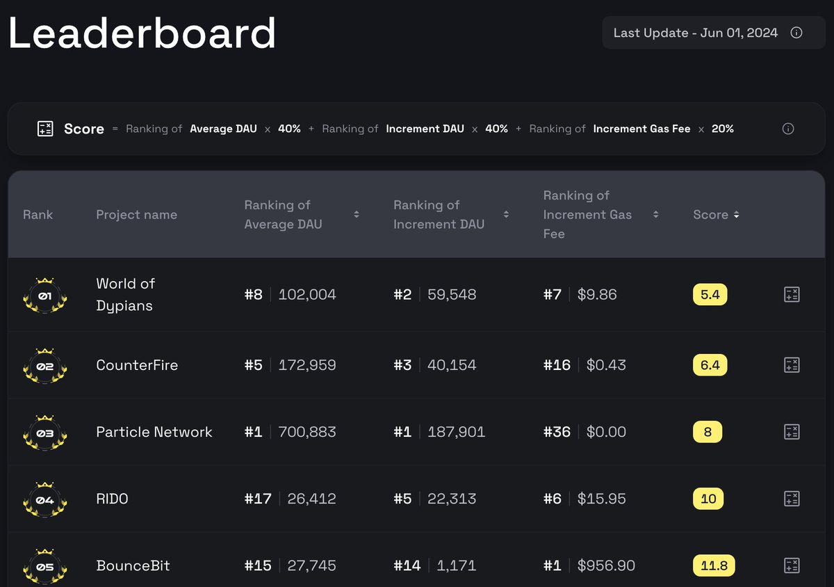This screenshot has height=587, width=834.
Task: Open the BounceBit project
Action: pyautogui.click(x=133, y=565)
